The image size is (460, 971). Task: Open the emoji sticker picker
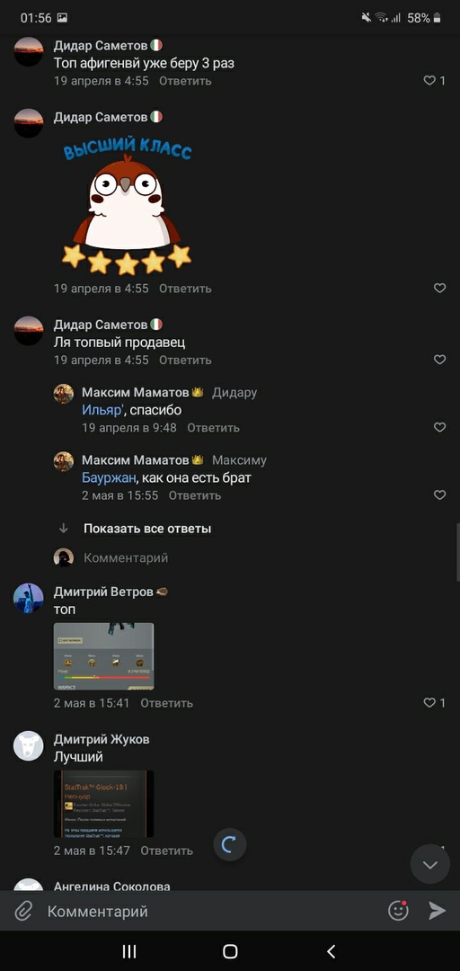[x=398, y=910]
